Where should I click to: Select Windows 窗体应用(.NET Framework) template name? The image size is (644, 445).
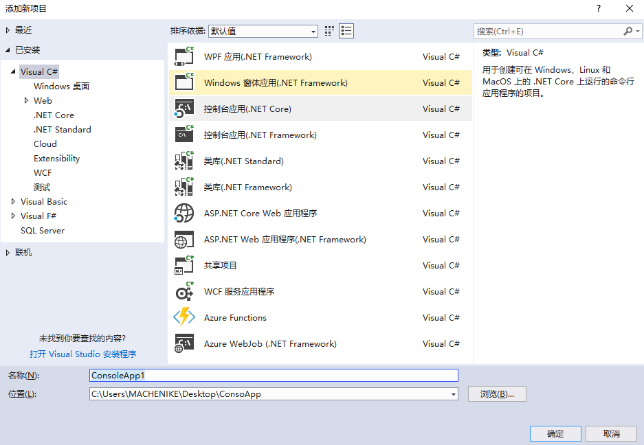point(276,83)
